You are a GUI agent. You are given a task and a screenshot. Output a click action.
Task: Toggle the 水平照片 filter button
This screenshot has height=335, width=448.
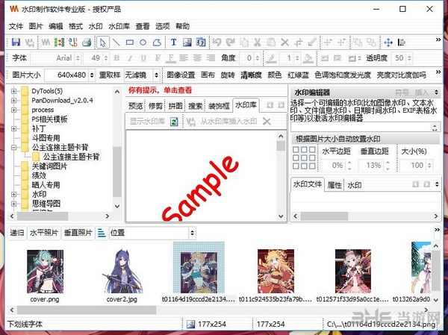point(44,233)
